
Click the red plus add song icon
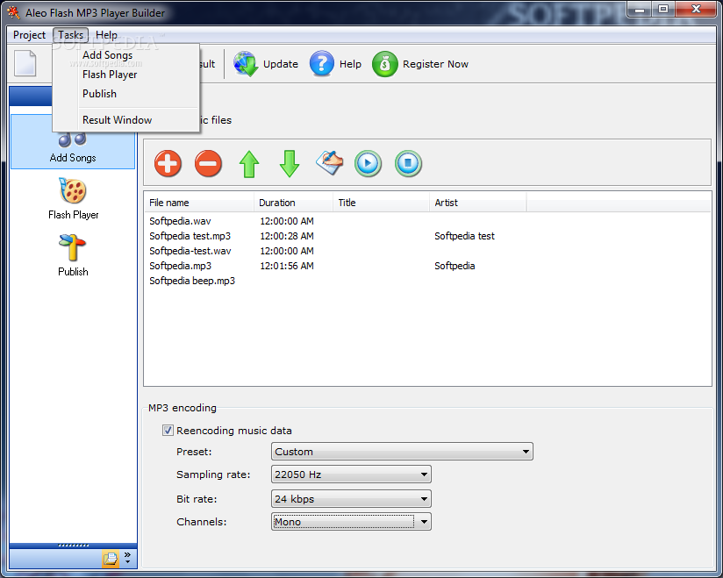coord(168,163)
